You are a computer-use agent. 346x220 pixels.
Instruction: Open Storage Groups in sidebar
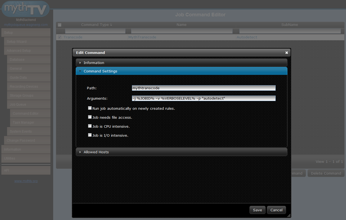pyautogui.click(x=29, y=96)
